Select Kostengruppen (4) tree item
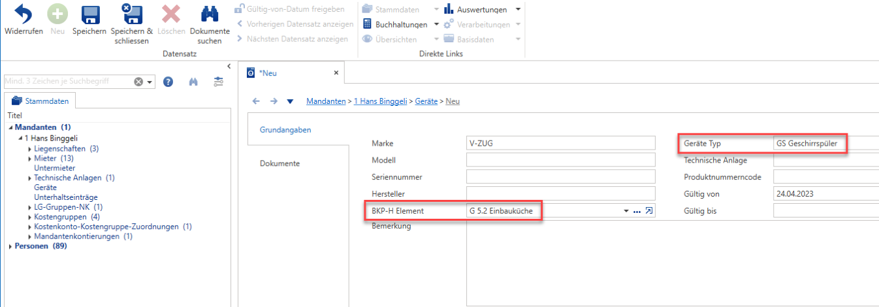Image resolution: width=879 pixels, height=307 pixels. pyautogui.click(x=67, y=216)
